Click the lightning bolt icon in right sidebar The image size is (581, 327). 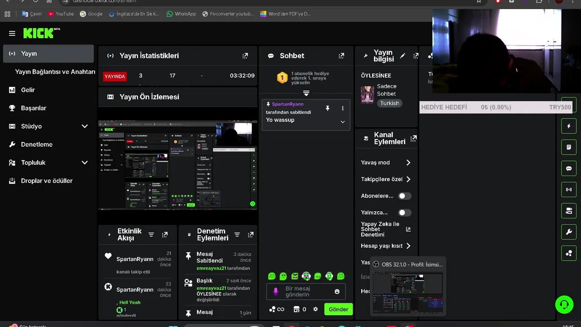tap(569, 126)
